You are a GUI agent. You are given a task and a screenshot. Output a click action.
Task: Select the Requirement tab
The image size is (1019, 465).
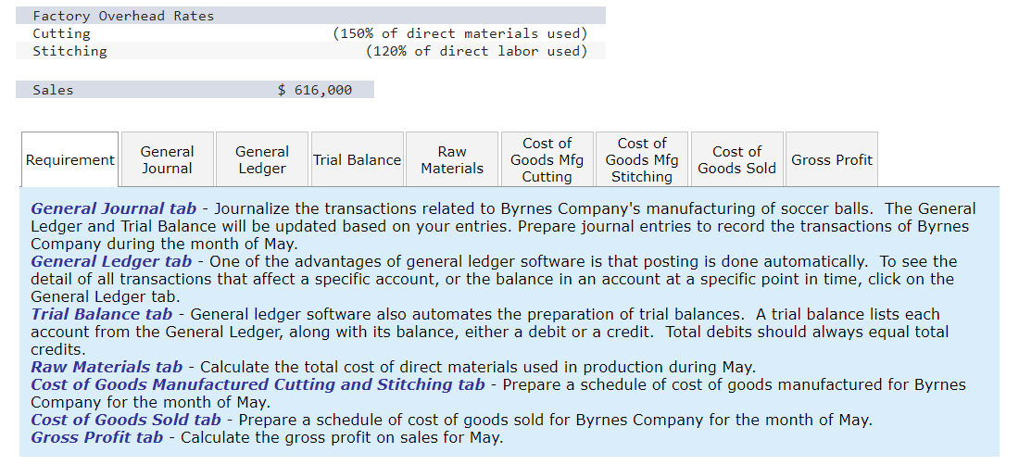coord(70,159)
